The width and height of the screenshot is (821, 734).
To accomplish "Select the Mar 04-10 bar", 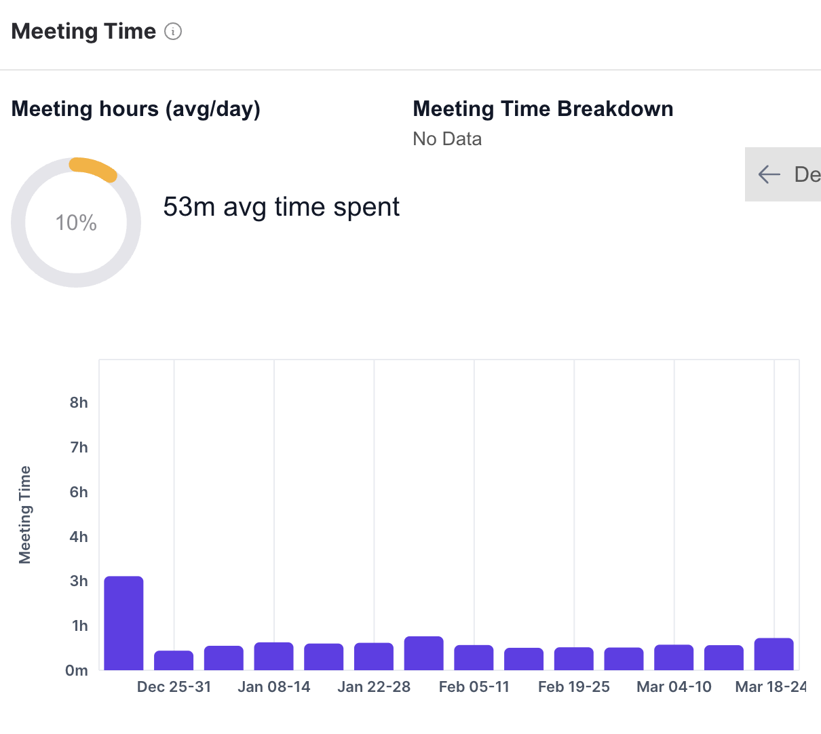I will pyautogui.click(x=674, y=657).
